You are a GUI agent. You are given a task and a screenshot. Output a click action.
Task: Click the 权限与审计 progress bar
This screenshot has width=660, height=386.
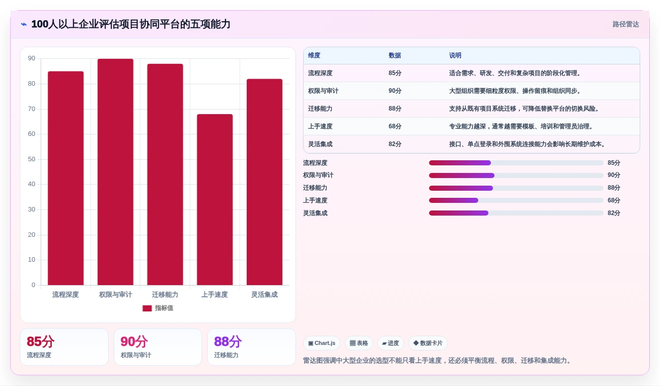coord(516,176)
